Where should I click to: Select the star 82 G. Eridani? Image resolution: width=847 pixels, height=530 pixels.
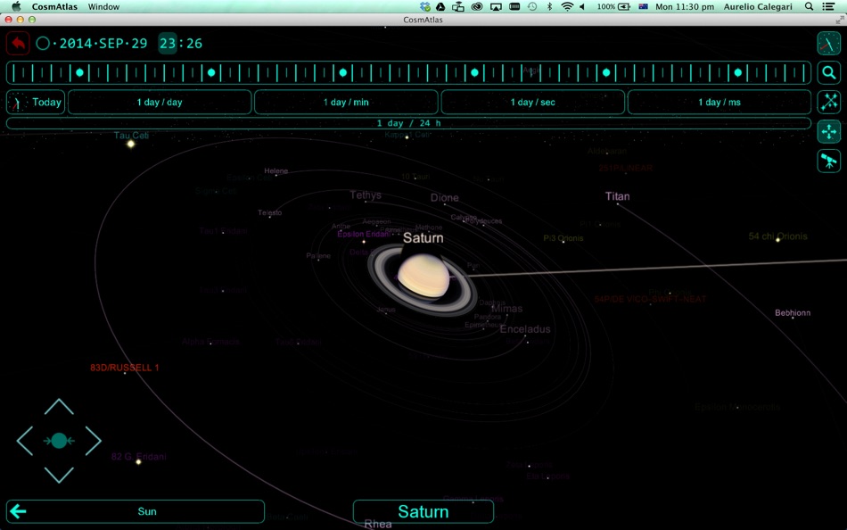click(139, 457)
